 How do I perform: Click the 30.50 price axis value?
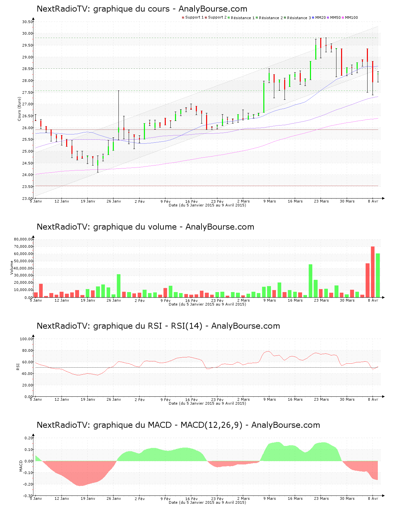27,22
